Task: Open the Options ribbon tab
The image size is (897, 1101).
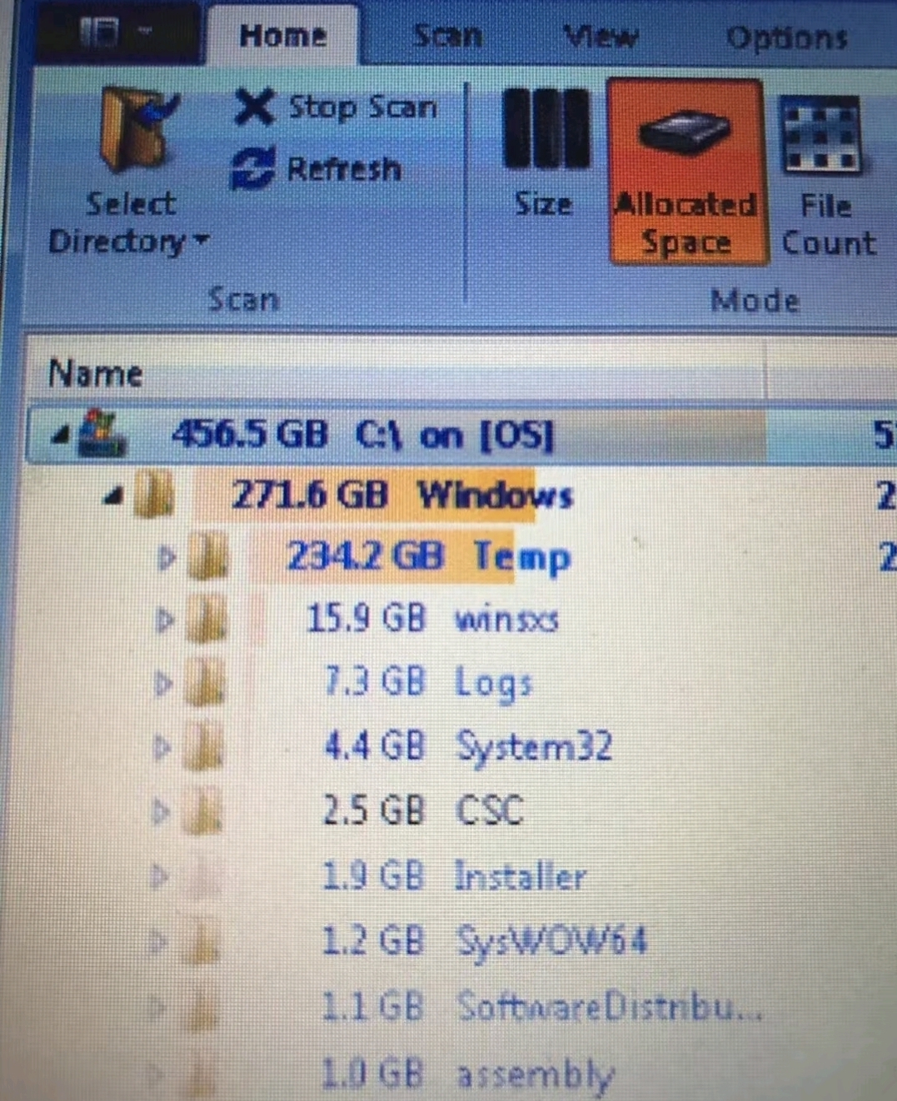Action: 786,37
